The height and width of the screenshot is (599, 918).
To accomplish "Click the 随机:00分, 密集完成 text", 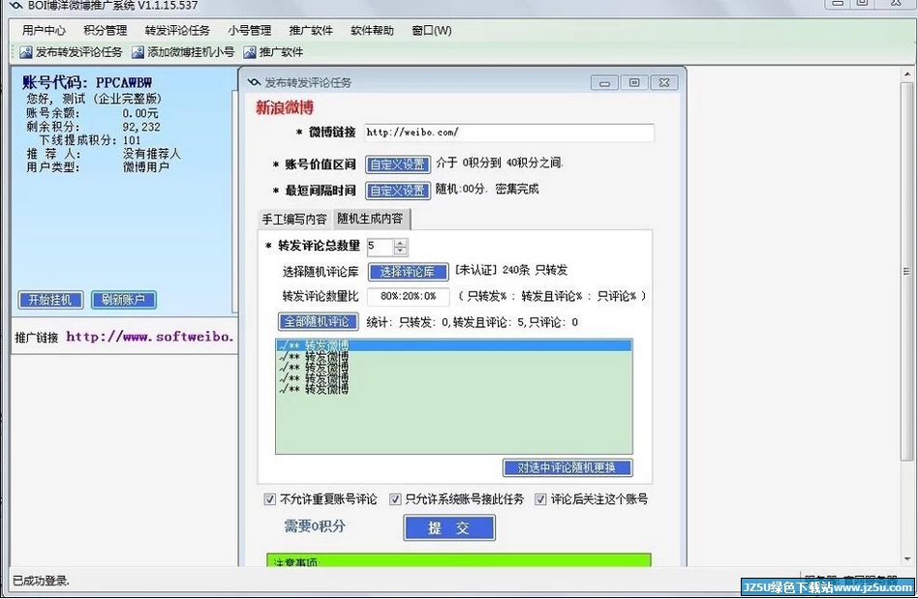I will click(x=487, y=189).
